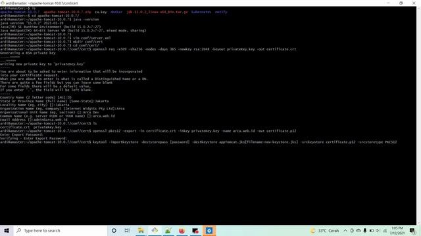
Task: Restore down the terminal window
Action: point(401,3)
